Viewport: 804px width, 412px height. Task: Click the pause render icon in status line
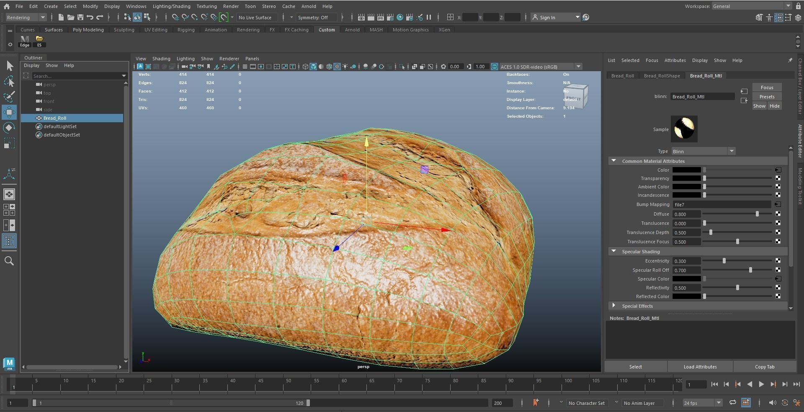(x=429, y=17)
